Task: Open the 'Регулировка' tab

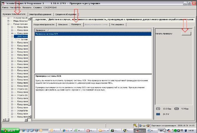Action: (117, 25)
